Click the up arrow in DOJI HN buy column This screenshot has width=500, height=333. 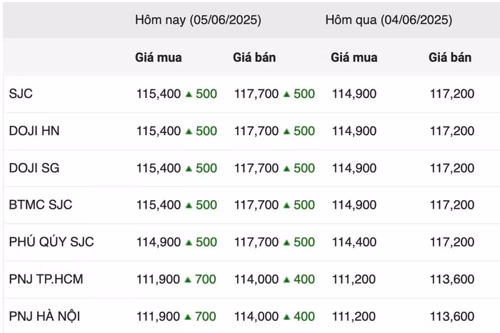pos(189,131)
